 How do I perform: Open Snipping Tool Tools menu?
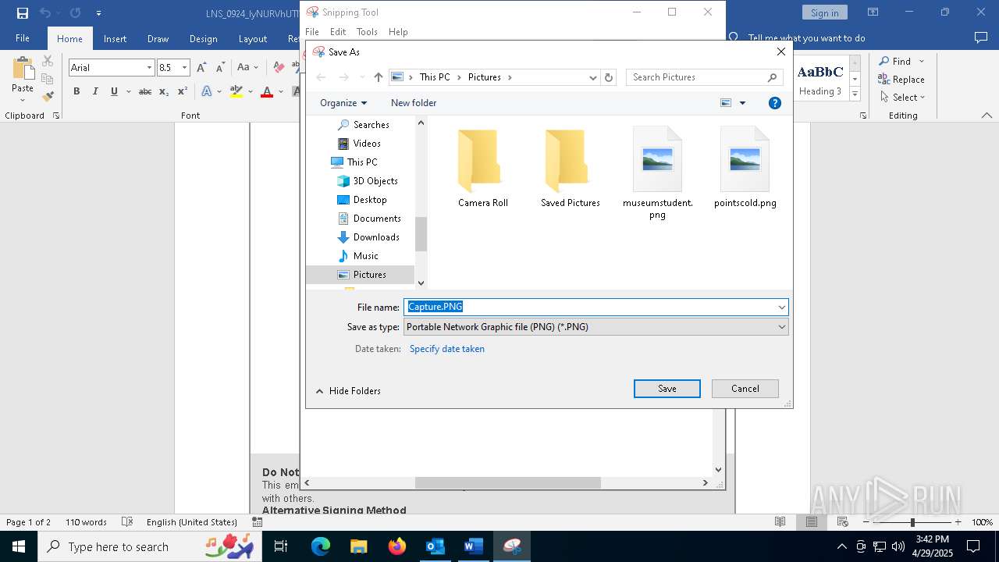tap(367, 32)
